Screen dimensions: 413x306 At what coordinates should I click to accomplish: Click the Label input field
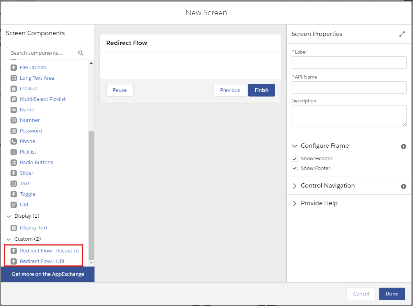pyautogui.click(x=349, y=62)
